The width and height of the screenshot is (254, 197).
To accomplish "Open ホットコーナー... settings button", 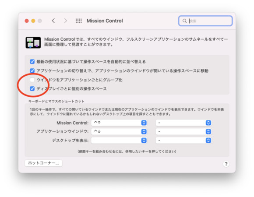I will [43, 163].
